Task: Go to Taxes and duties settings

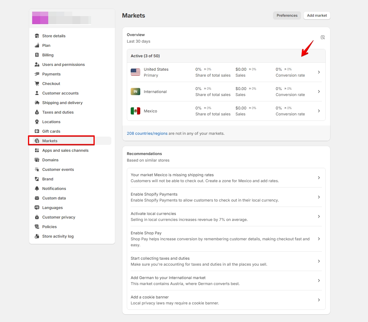Action: 58,112
